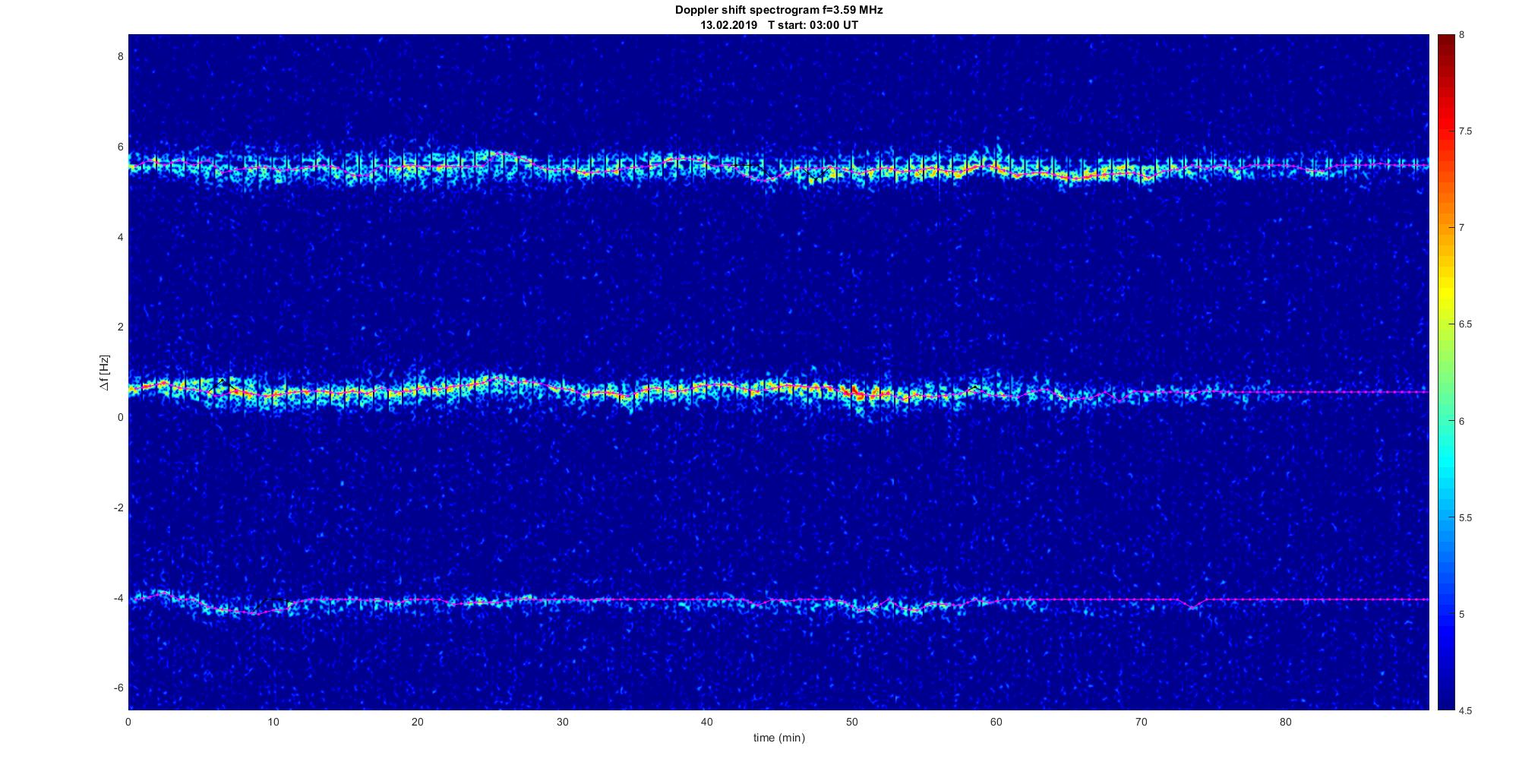
Task: Click the colorbar tick label "4.5"
Action: (x=1466, y=711)
